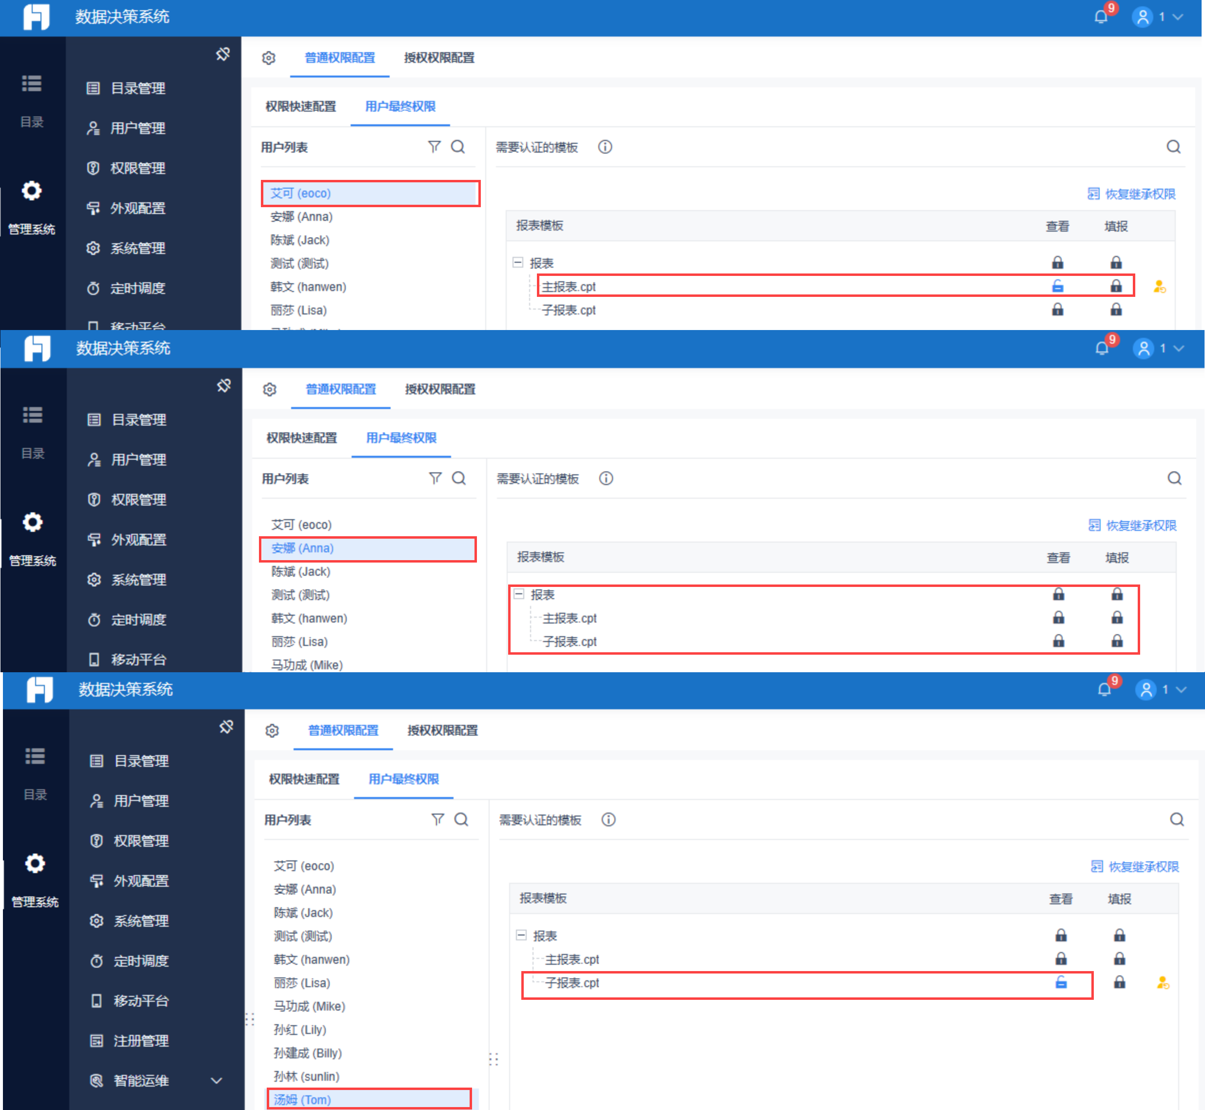Toggle blue unlocked view lock for 主报表.cpt
Screen dimensions: 1205x1110
1058,287
